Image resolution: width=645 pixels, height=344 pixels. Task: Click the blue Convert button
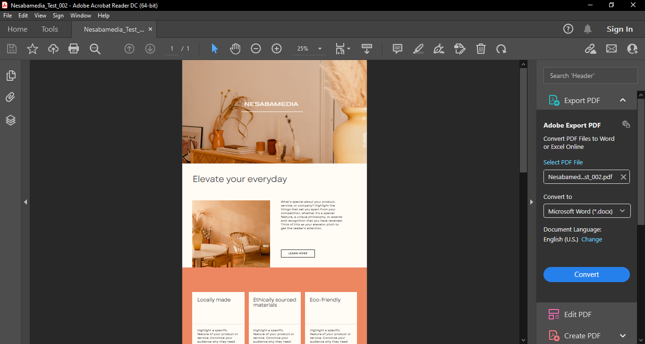point(586,275)
